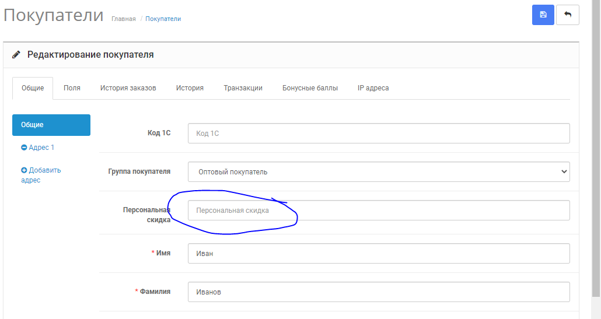This screenshot has height=319, width=601.
Task: Go to the Транзакции tab
Action: click(x=243, y=88)
